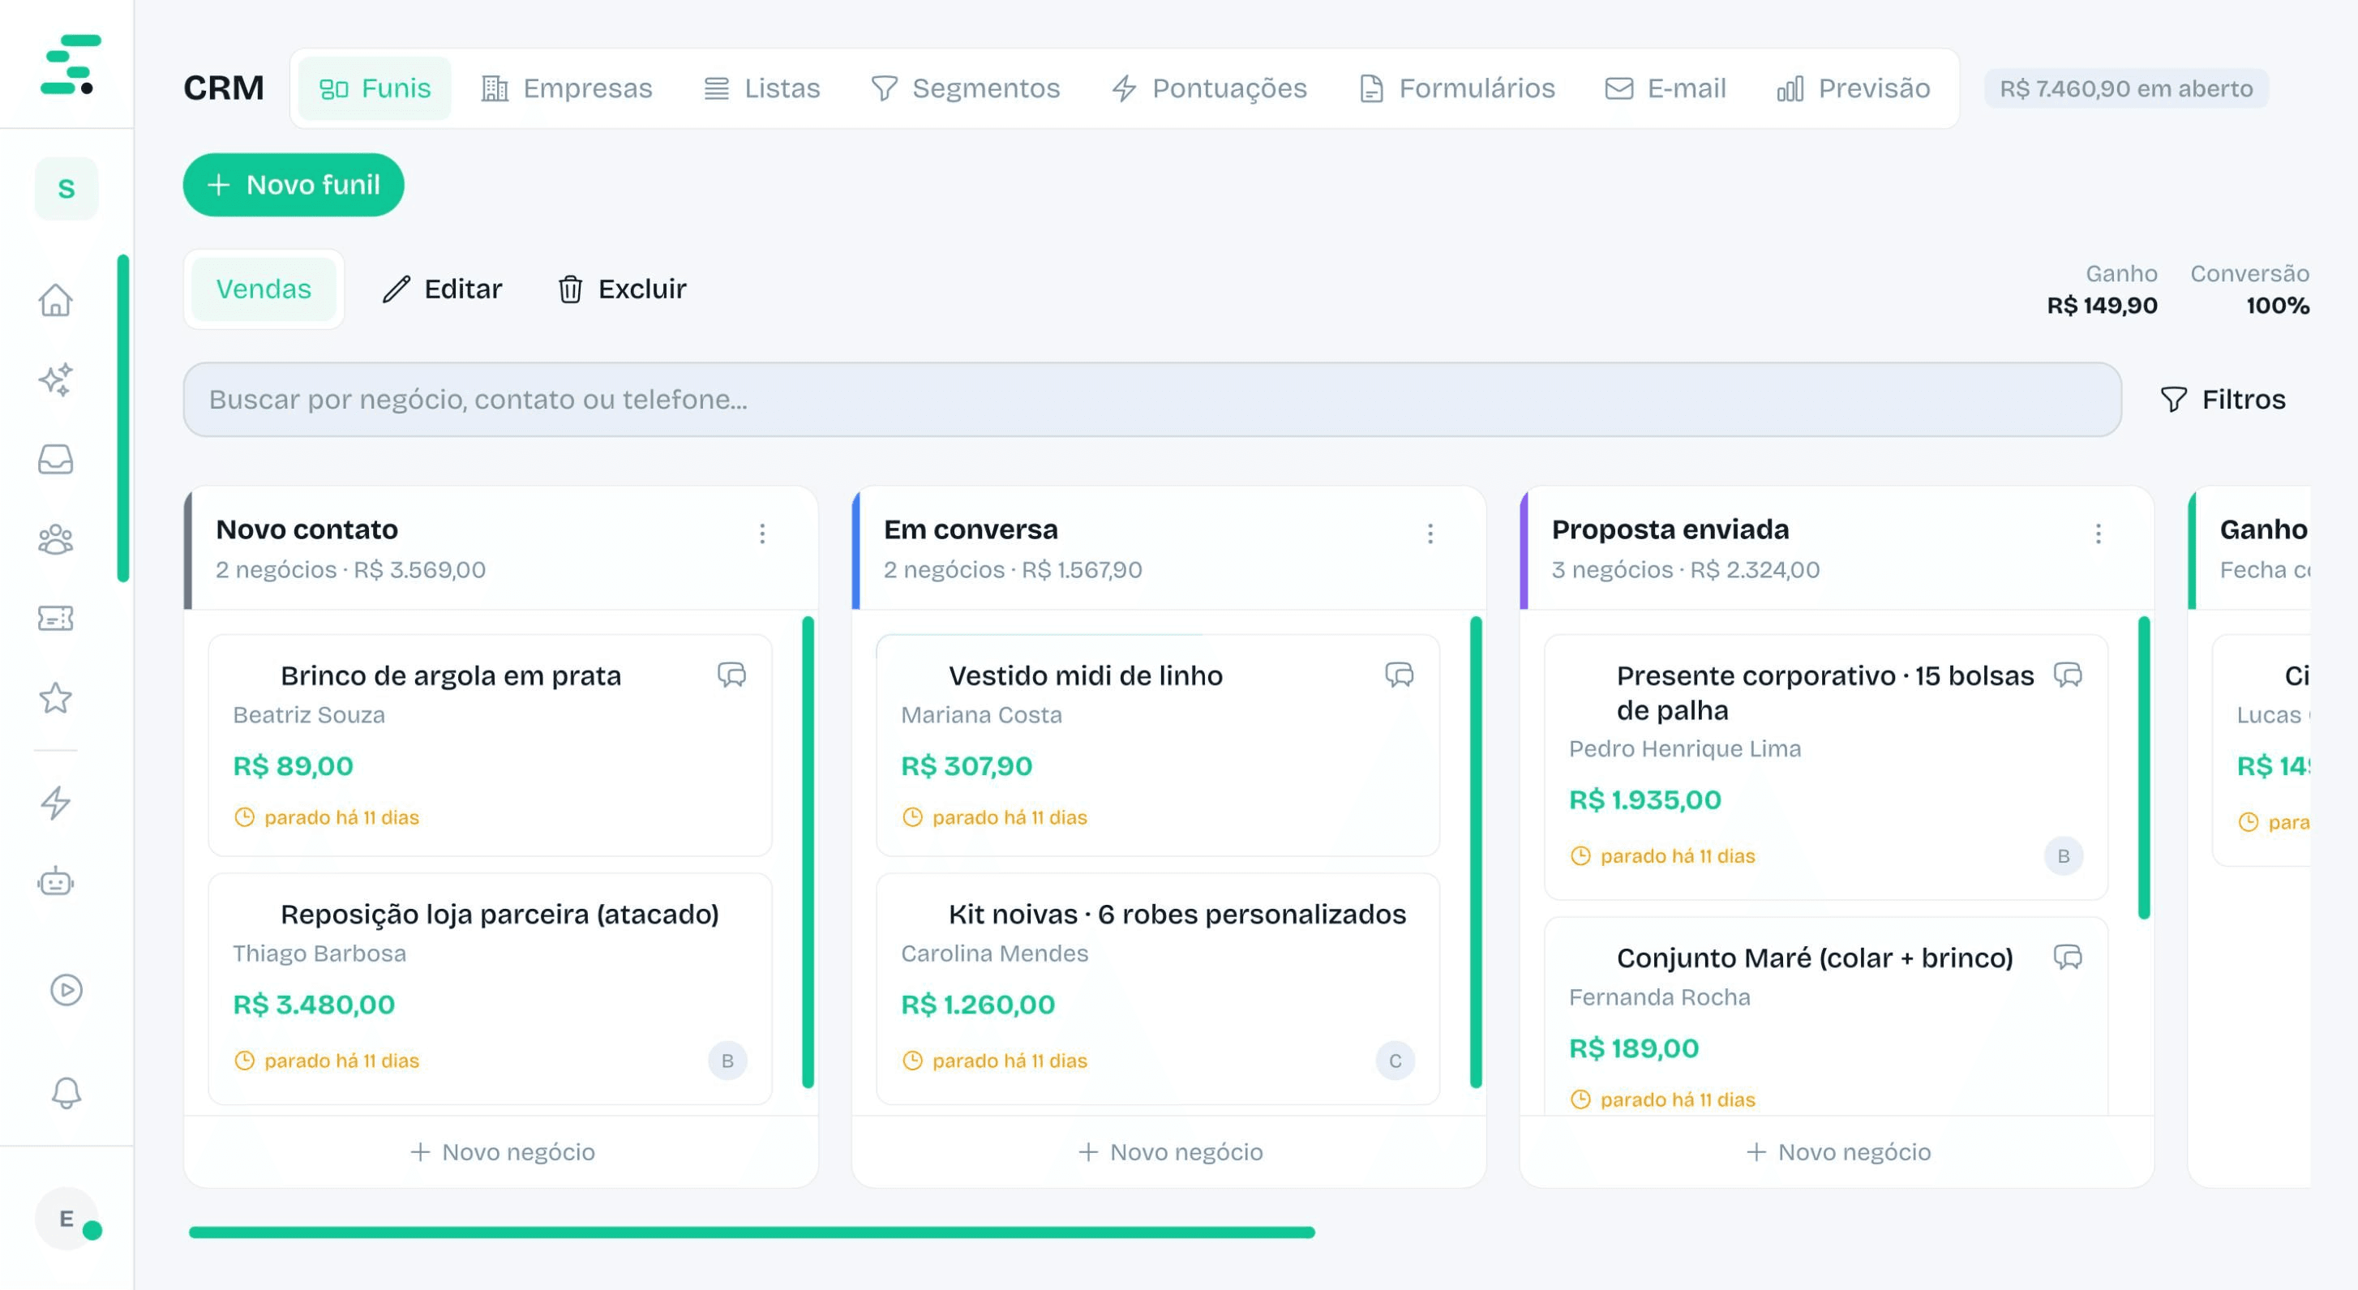The image size is (2358, 1290).
Task: Open the Filtros filter panel
Action: click(x=2223, y=399)
